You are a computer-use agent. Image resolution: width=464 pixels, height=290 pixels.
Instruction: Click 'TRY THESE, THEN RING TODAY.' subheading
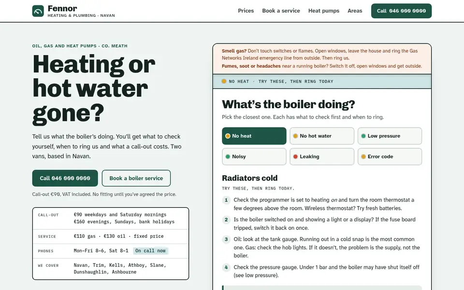click(x=258, y=188)
